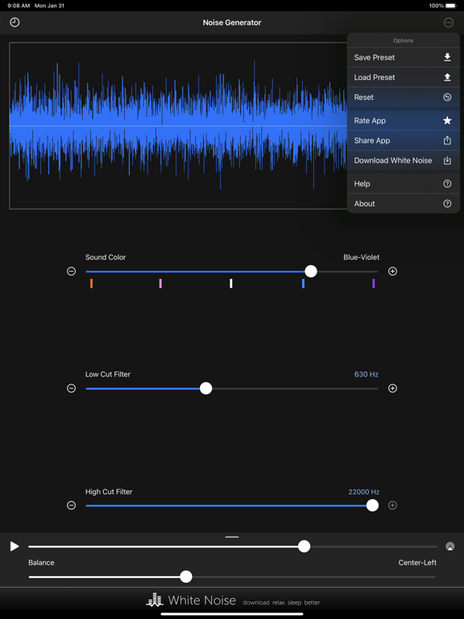Raise the Low Cut Filter with plus

(x=392, y=388)
